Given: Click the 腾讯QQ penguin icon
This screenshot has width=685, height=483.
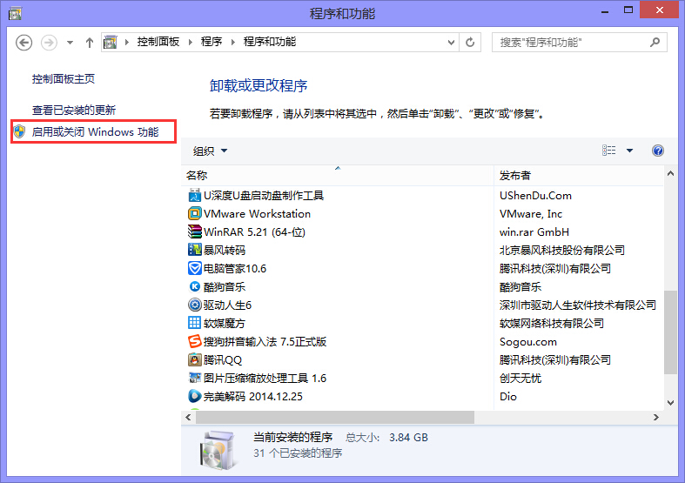Looking at the screenshot, I should [x=195, y=360].
